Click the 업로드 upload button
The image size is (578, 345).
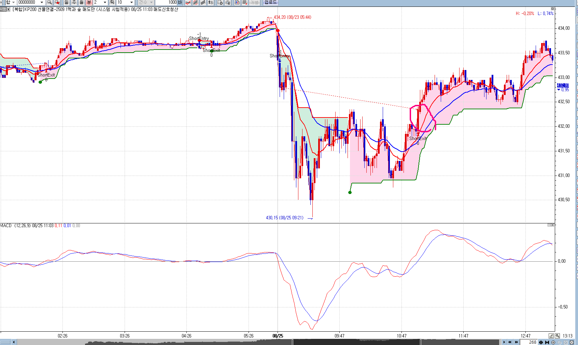[270, 2]
